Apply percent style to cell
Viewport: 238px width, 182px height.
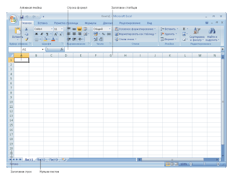pos(103,34)
